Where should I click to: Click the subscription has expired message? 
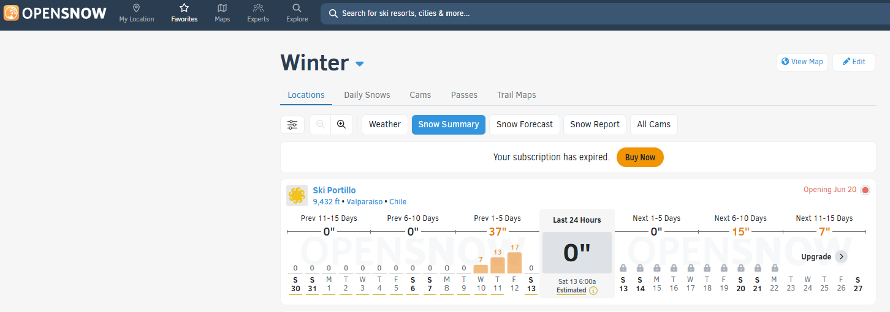pyautogui.click(x=551, y=157)
